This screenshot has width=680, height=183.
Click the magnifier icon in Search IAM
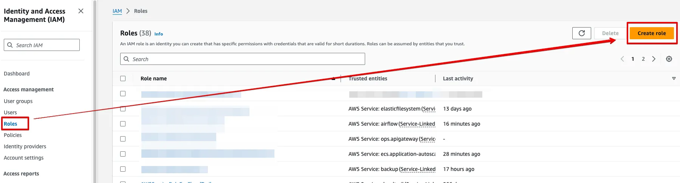(x=10, y=45)
